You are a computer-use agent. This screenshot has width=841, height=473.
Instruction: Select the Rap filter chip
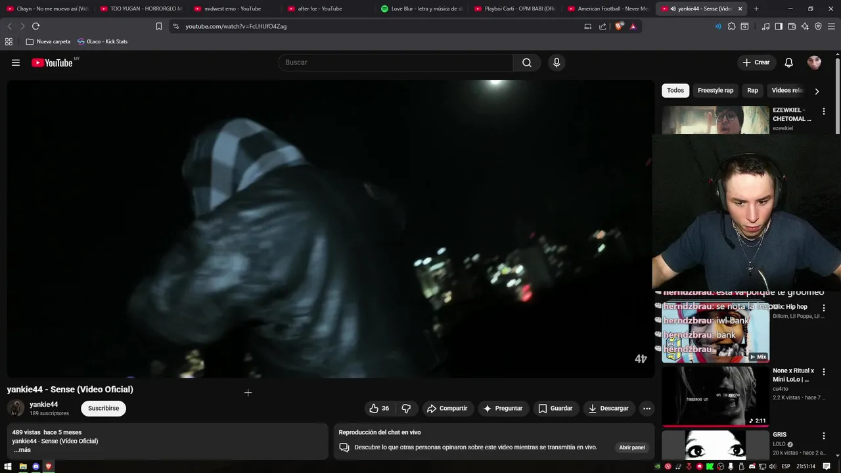coord(752,91)
